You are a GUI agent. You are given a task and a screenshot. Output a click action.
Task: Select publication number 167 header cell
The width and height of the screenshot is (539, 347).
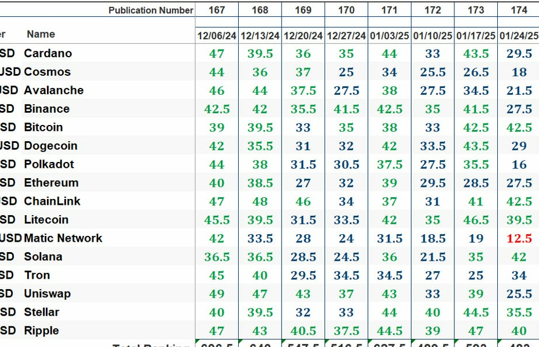[x=217, y=10]
